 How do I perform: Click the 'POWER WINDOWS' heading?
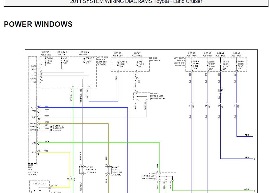tap(38, 24)
